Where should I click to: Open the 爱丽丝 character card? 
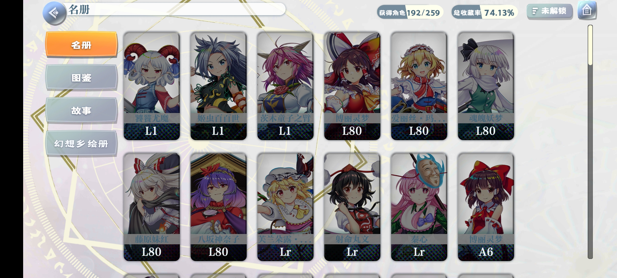point(419,86)
